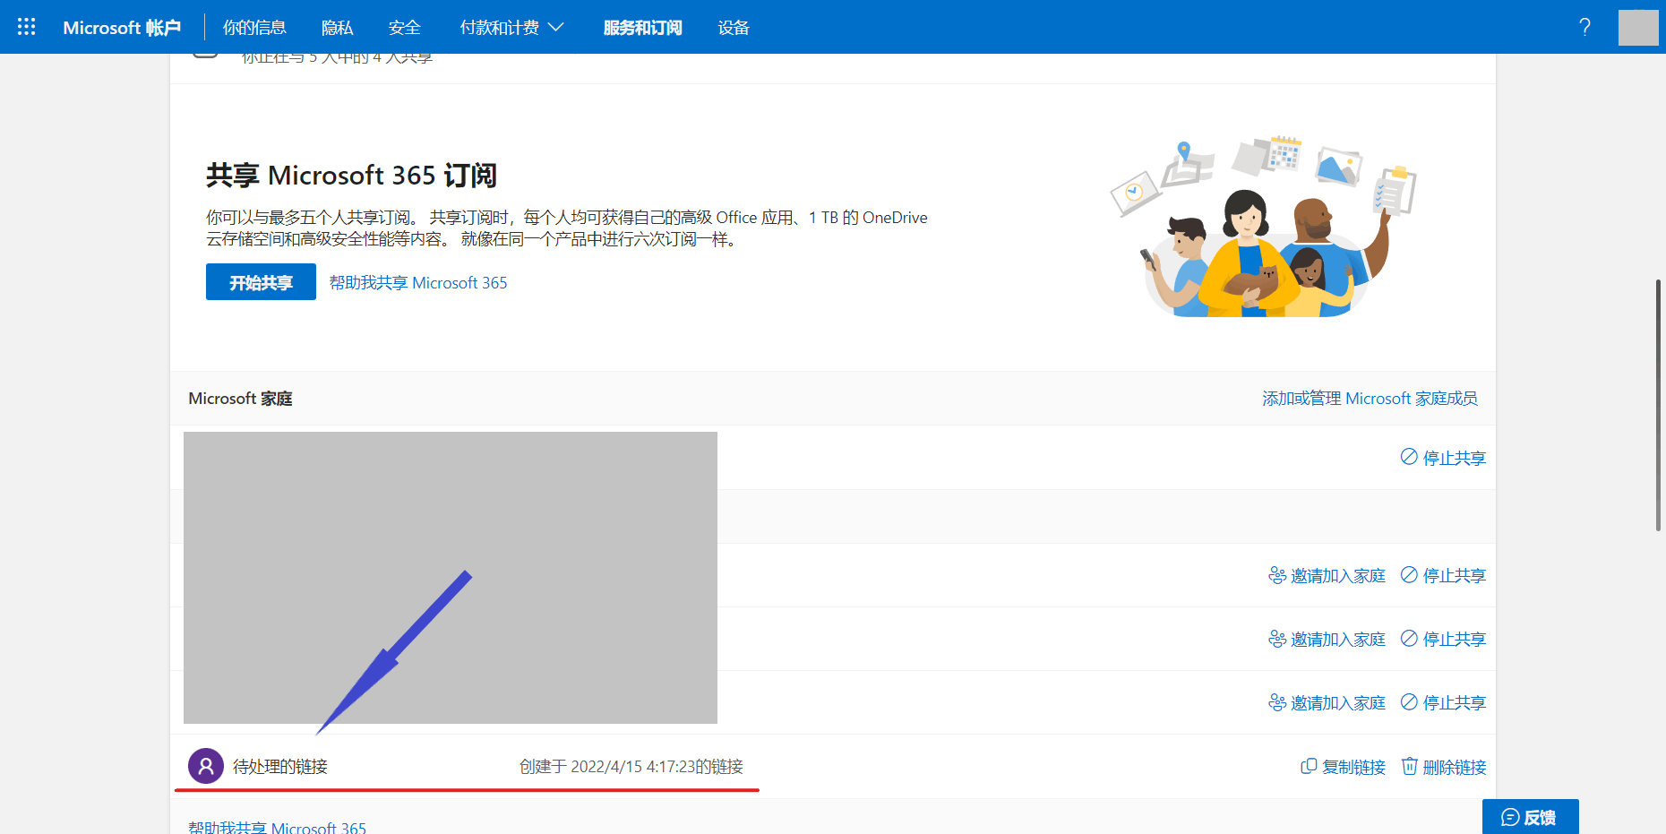
Task: Open the account profile picture menu
Action: (x=1638, y=27)
